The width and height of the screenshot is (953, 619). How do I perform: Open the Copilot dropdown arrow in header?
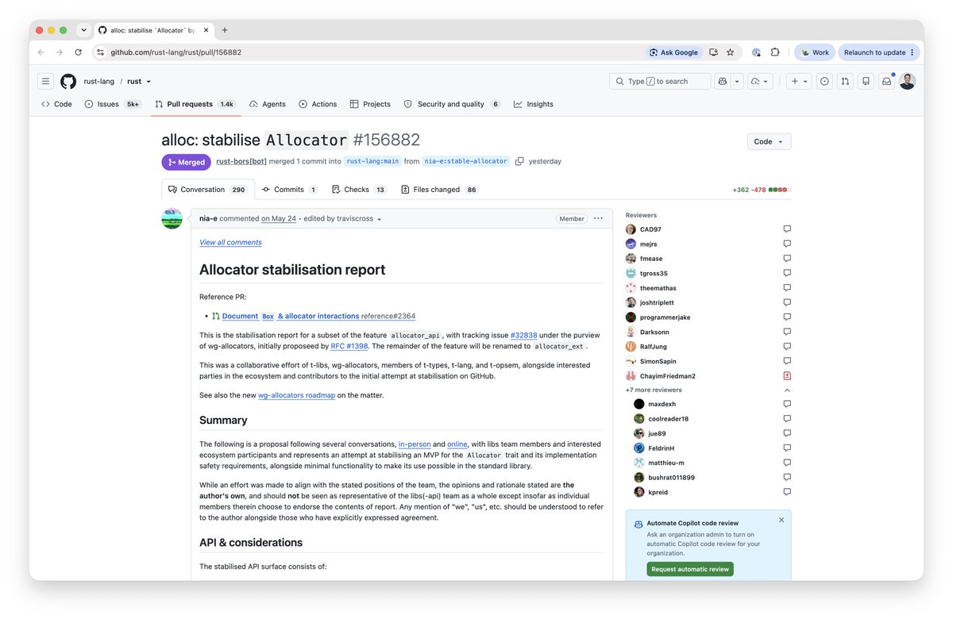[x=737, y=81]
